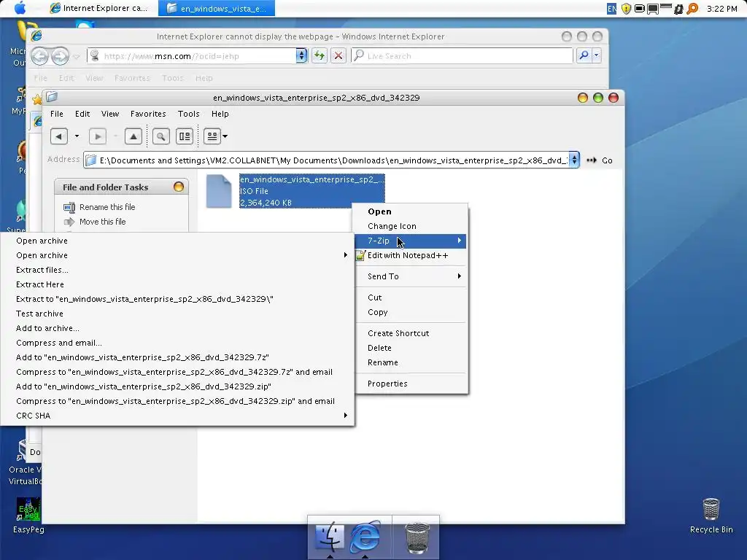Screen dimensions: 747x560
Task: Open the View menu in Explorer window
Action: 110,114
